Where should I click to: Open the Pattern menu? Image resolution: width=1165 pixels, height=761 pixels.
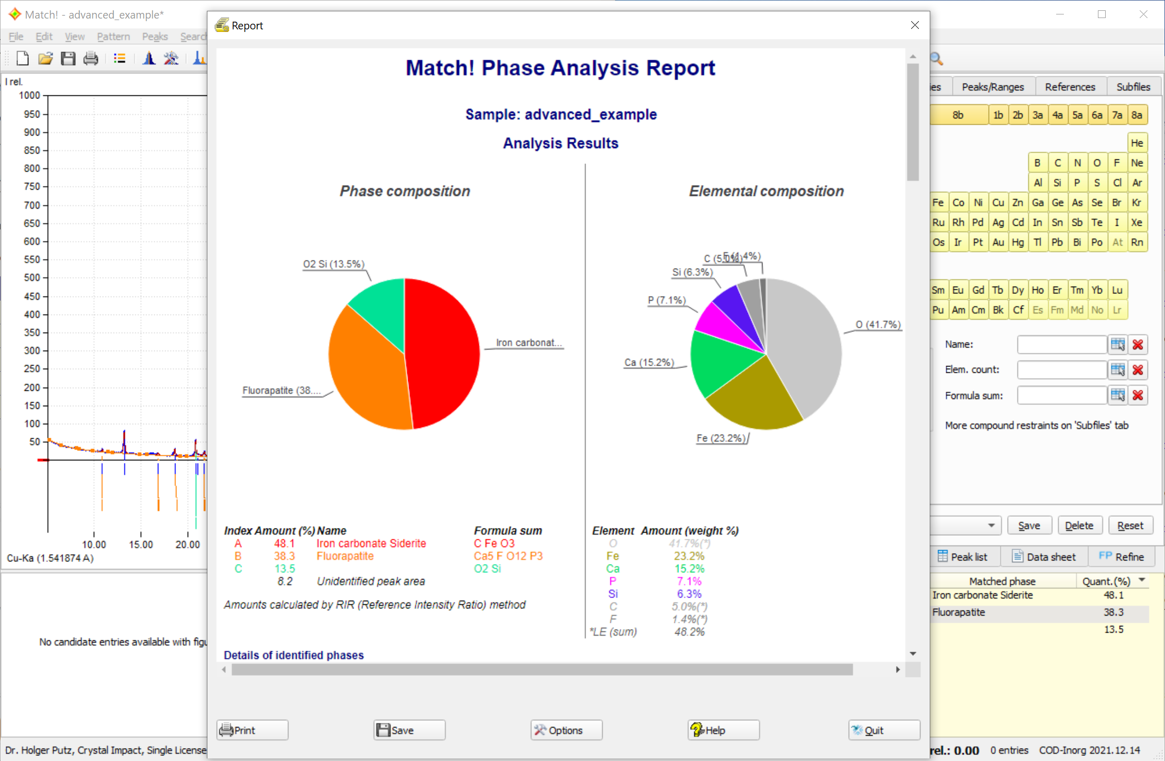coord(113,36)
